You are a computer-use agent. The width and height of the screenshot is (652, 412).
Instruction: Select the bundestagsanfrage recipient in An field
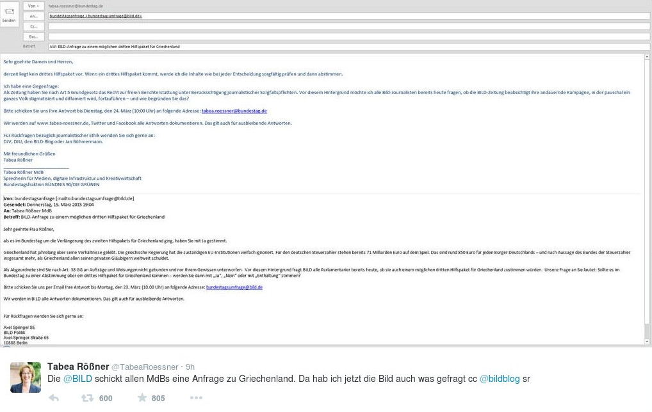96,15
